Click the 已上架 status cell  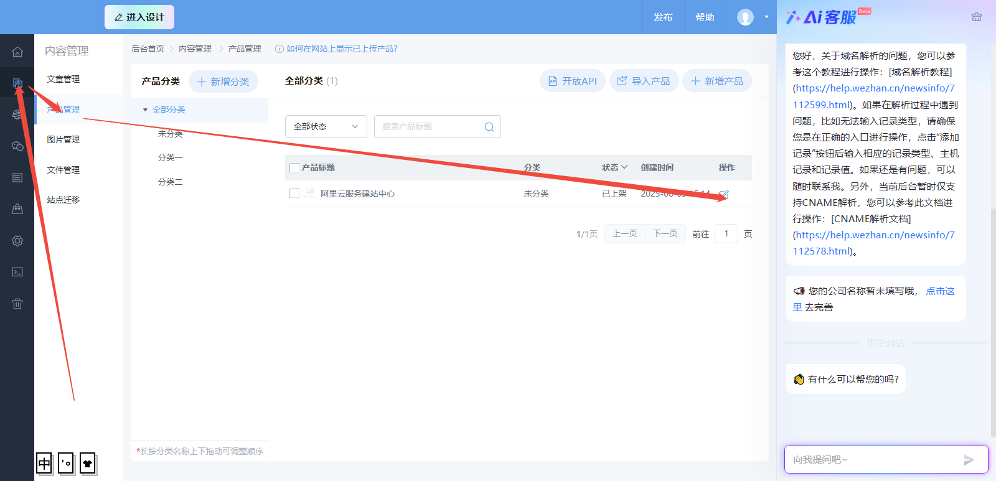pos(614,194)
